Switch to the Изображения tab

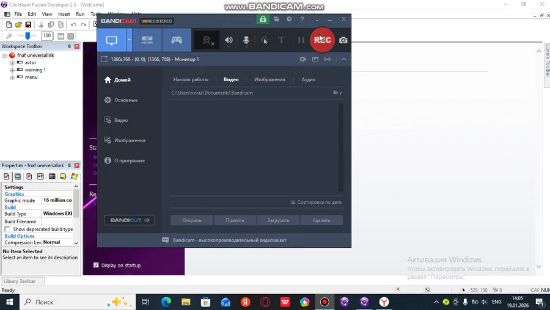[x=269, y=79]
